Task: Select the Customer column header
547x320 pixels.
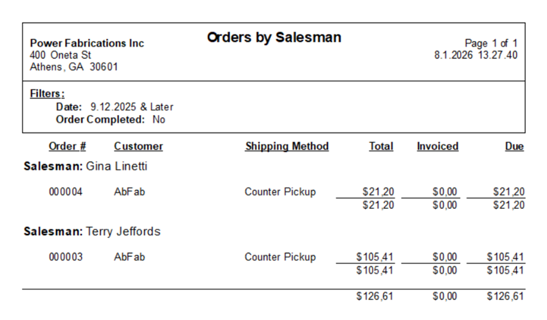Action: (138, 147)
